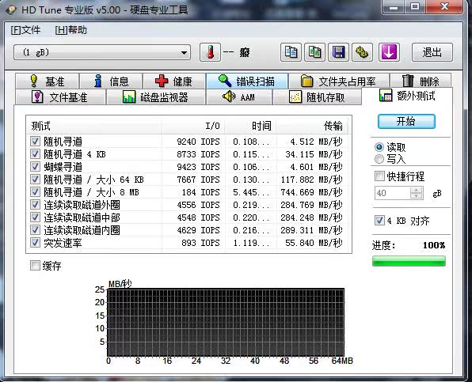This screenshot has height=382, width=472.
Task: Click the 744.669 MB/秒 value
Action: (x=311, y=192)
